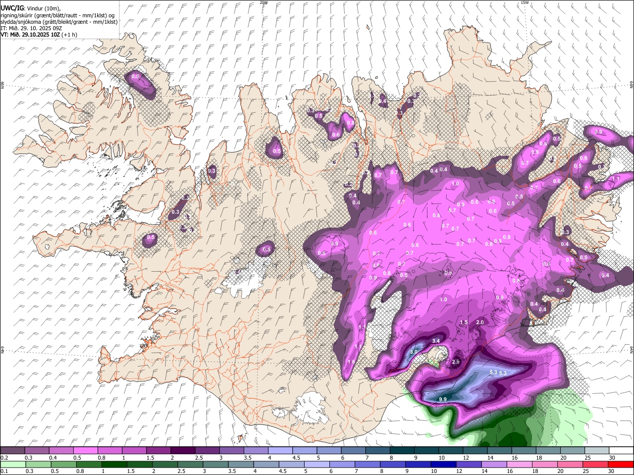
Task: Click the '0.2' label under the snow scale
Action: click(x=4, y=458)
